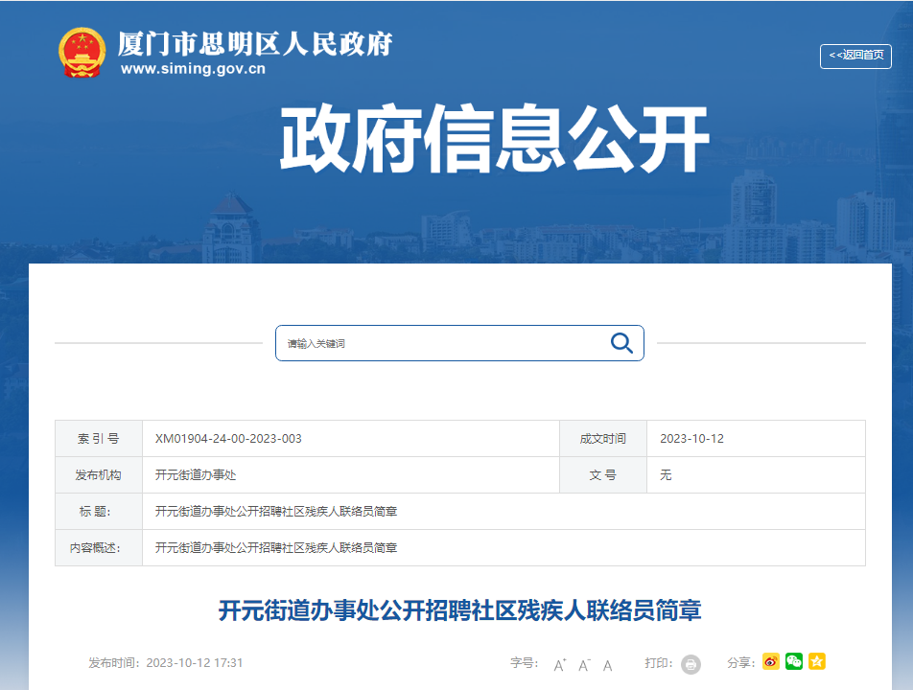Click the 发布时间 timestamp text
Image resolution: width=913 pixels, height=690 pixels.
pos(166,663)
